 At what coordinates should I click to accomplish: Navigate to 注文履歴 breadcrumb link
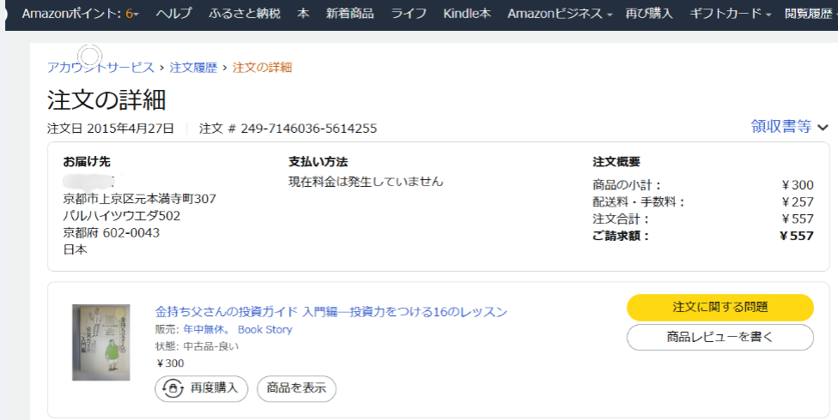pos(193,67)
